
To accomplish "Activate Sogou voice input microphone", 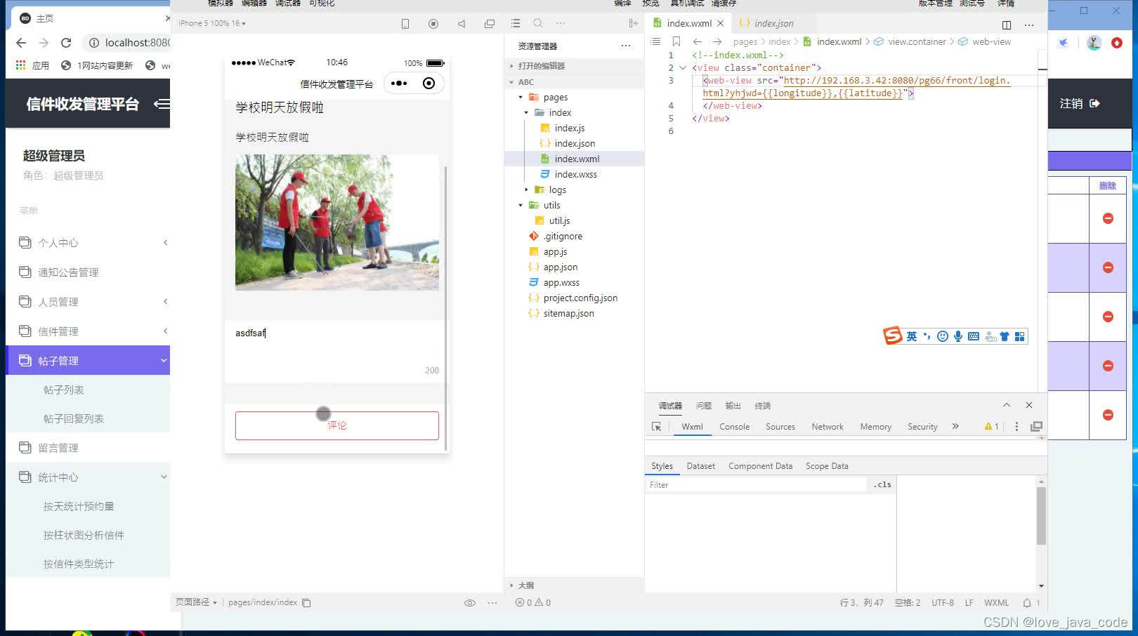I will (x=958, y=336).
